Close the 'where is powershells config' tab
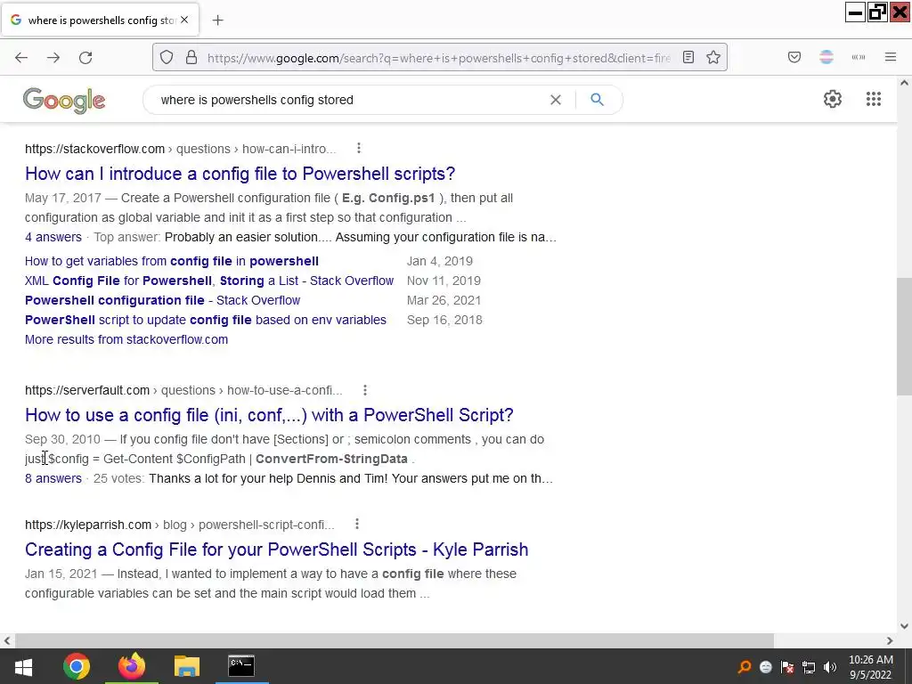Screen dimensions: 912x684 point(184,20)
